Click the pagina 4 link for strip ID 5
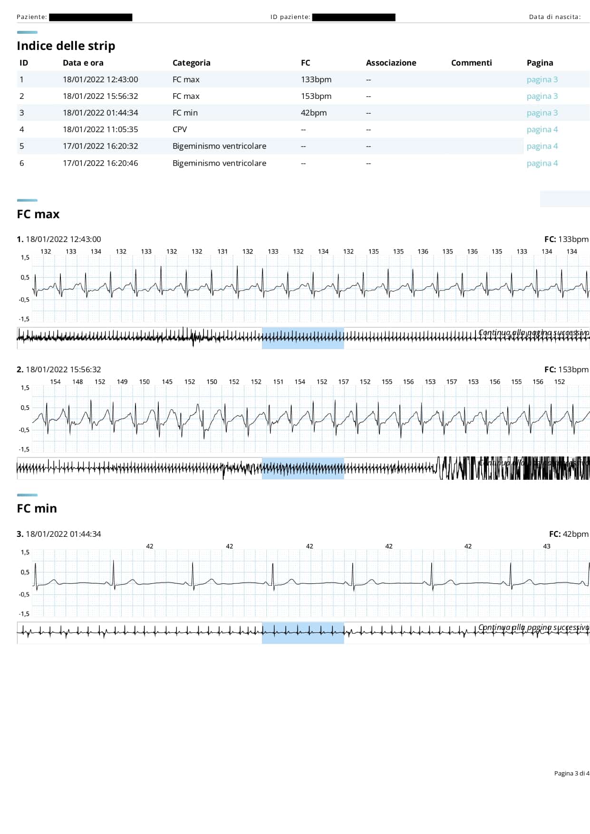Image resolution: width=590 pixels, height=834 pixels. (542, 146)
